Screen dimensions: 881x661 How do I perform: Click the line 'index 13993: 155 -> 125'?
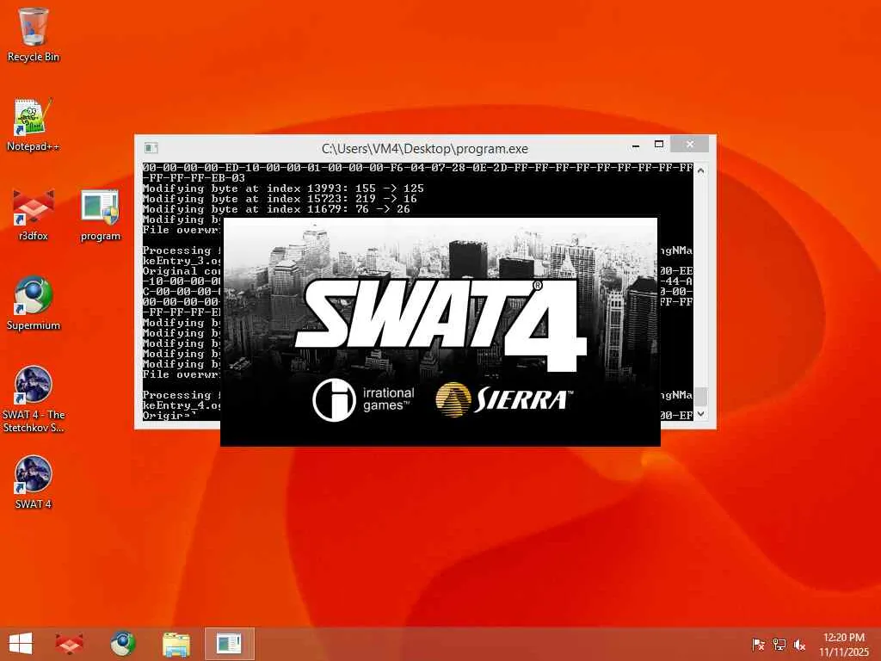tap(283, 188)
